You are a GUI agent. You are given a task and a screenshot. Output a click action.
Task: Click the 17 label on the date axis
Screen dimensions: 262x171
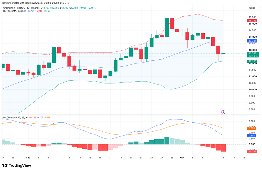coord(110,158)
